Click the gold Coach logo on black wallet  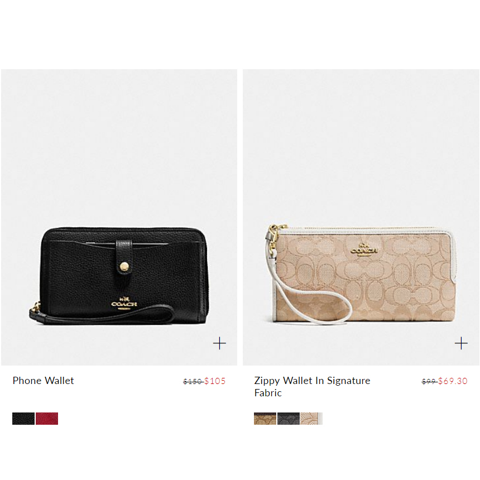(x=124, y=303)
